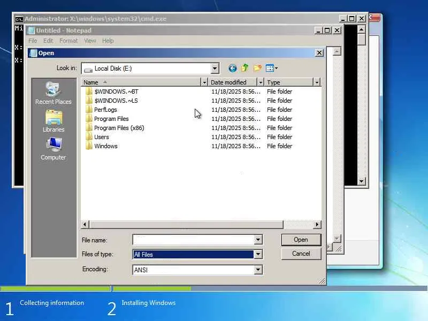Select the Program Files folder icon
Viewport: 428px width, 321px height.
point(89,119)
